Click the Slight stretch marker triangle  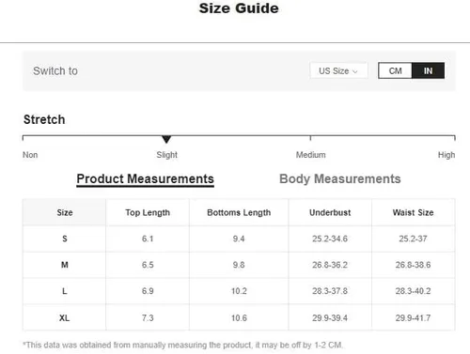166,139
